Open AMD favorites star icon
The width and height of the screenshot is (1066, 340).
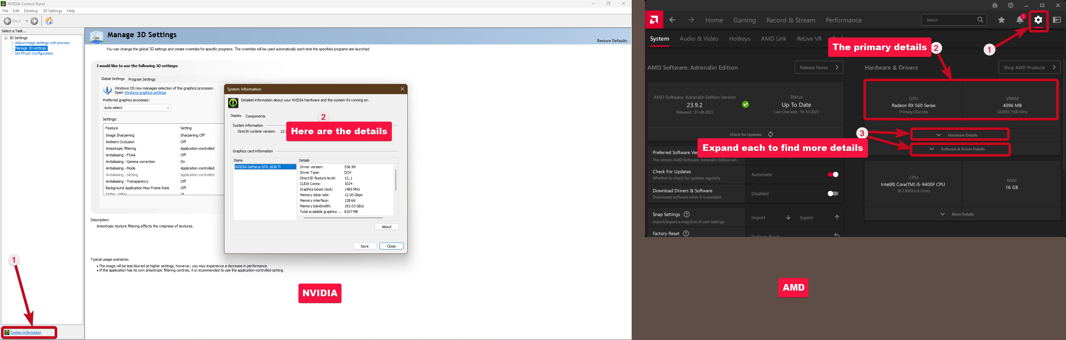(x=1002, y=20)
